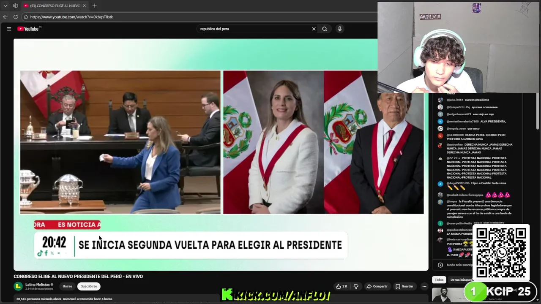The image size is (541, 304).
Task: Select the Todos filter chip
Action: point(439,280)
